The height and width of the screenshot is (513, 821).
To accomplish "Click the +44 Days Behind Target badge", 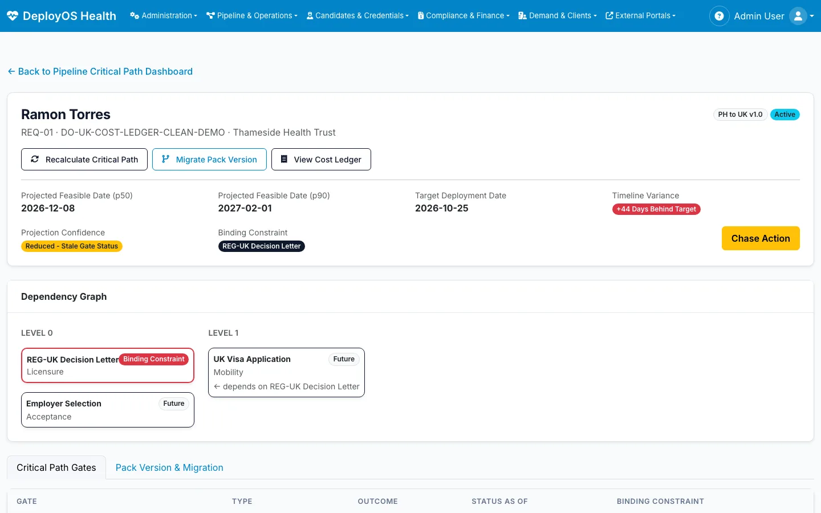I will pos(656,209).
